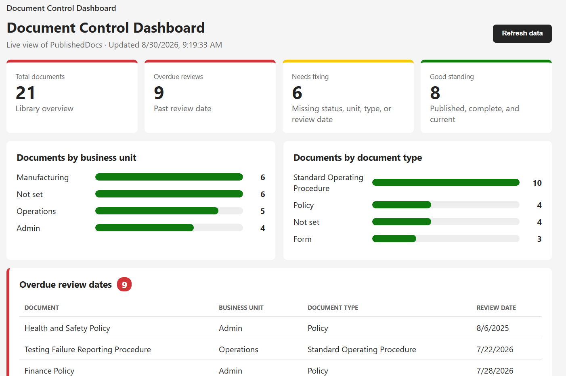Viewport: 566px width, 376px height.
Task: Sort by the DOCUMENT column header
Action: (42, 308)
